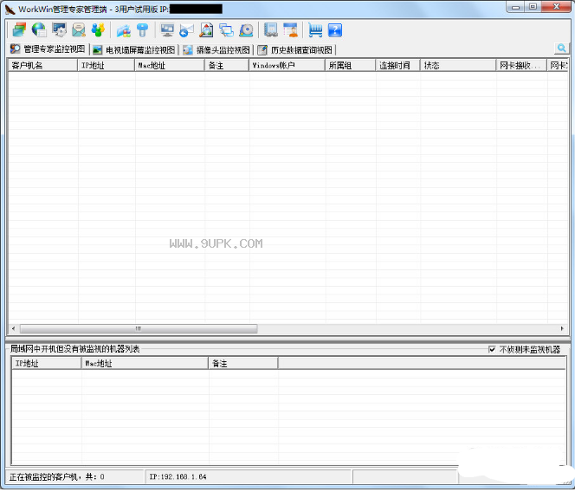This screenshot has height=492, width=575.
Task: Switch to 电视墙屏幕监控视图 tab
Action: tap(134, 49)
